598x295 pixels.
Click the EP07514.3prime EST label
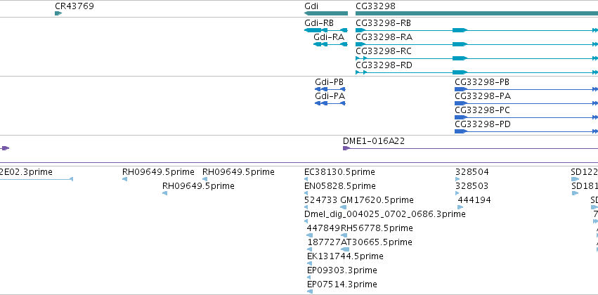[x=342, y=284]
